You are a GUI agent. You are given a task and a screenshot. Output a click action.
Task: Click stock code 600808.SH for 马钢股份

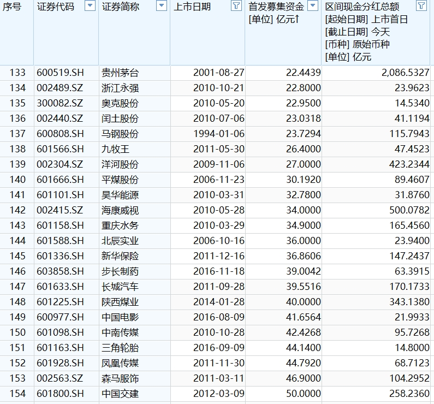[60, 134]
